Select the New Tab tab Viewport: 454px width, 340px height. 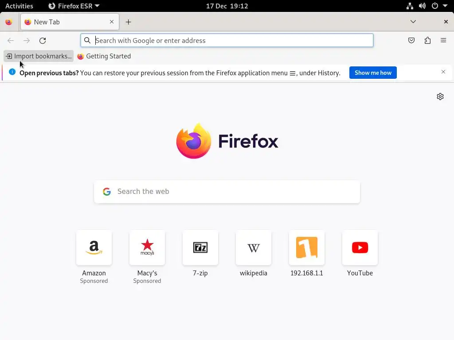click(x=70, y=22)
